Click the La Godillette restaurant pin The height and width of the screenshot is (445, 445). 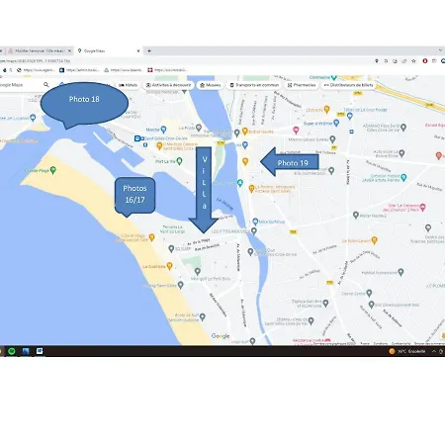pos(169,266)
